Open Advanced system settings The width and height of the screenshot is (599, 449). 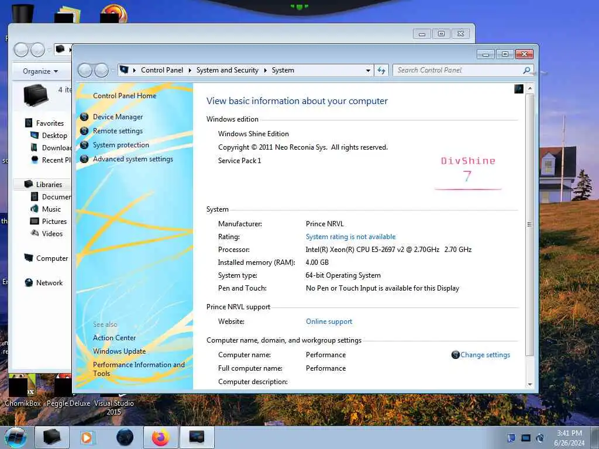click(133, 159)
